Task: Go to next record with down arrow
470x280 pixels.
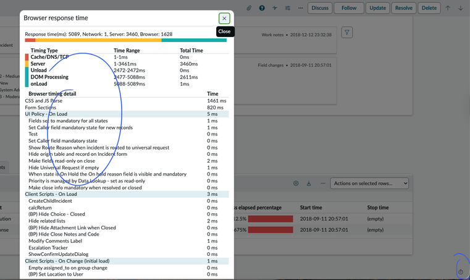Action: pos(461,8)
